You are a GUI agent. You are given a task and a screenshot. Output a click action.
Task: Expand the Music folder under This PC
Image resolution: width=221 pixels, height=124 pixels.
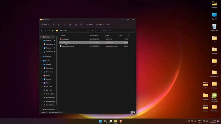42,75
